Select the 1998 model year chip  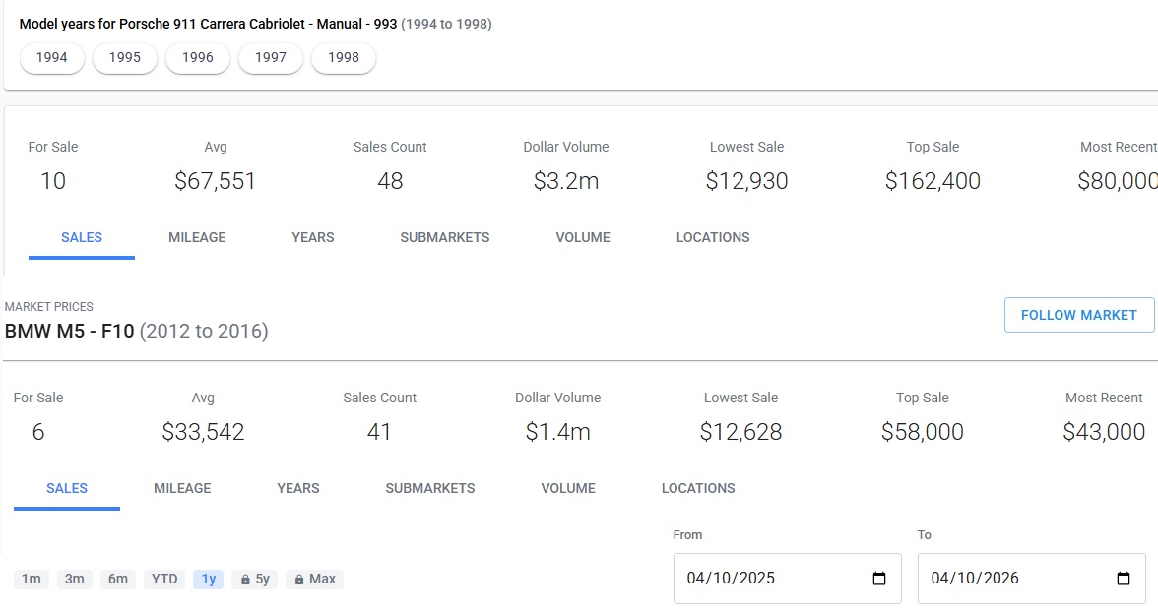click(x=344, y=57)
